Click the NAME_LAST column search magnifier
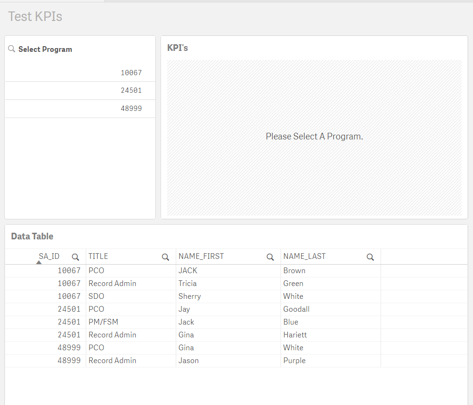Image resolution: width=473 pixels, height=405 pixels. pos(370,257)
